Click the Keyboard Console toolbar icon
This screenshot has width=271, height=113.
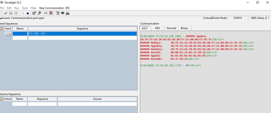68,13
